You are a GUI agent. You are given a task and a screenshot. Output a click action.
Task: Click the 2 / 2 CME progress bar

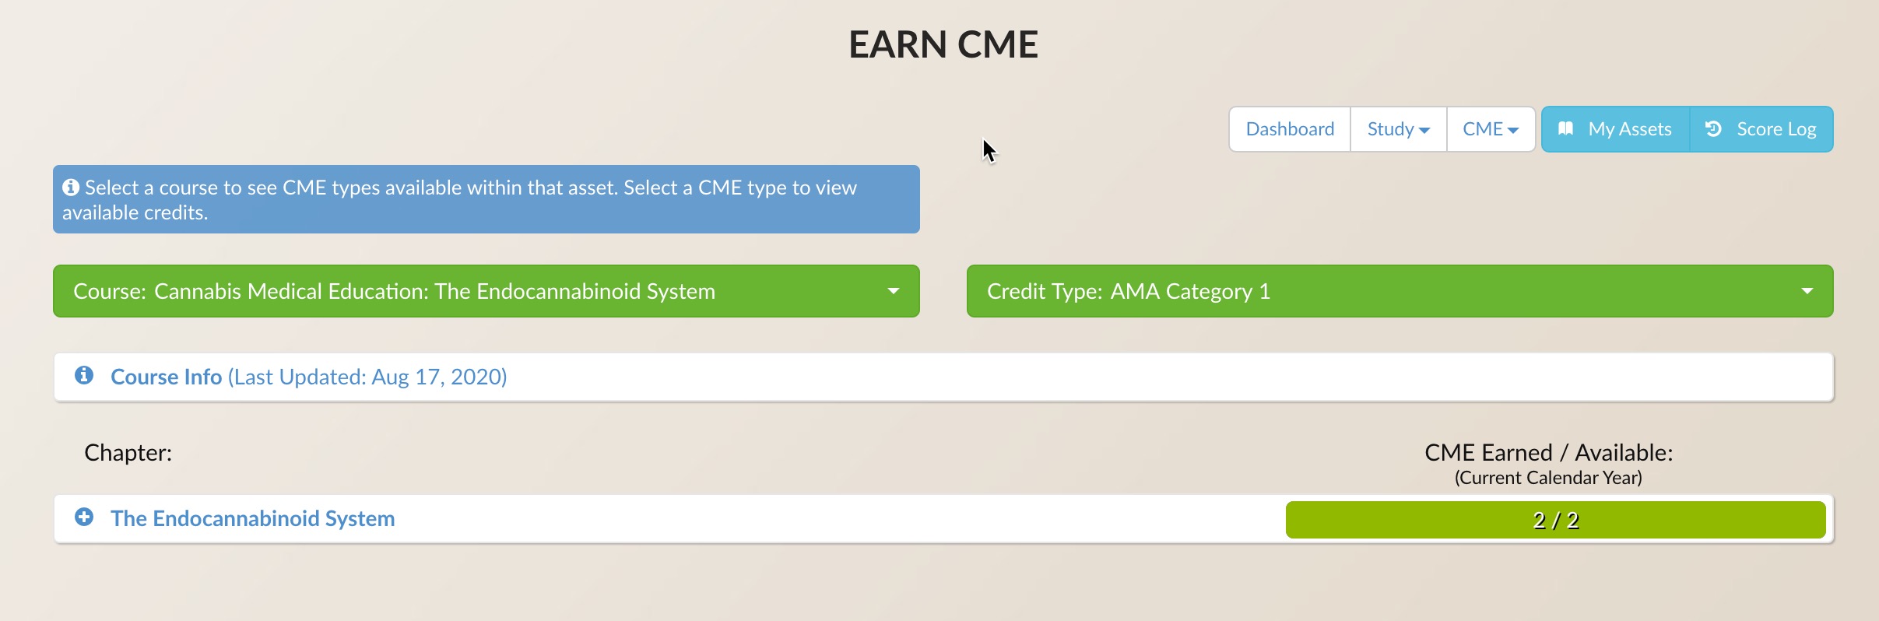click(1555, 520)
